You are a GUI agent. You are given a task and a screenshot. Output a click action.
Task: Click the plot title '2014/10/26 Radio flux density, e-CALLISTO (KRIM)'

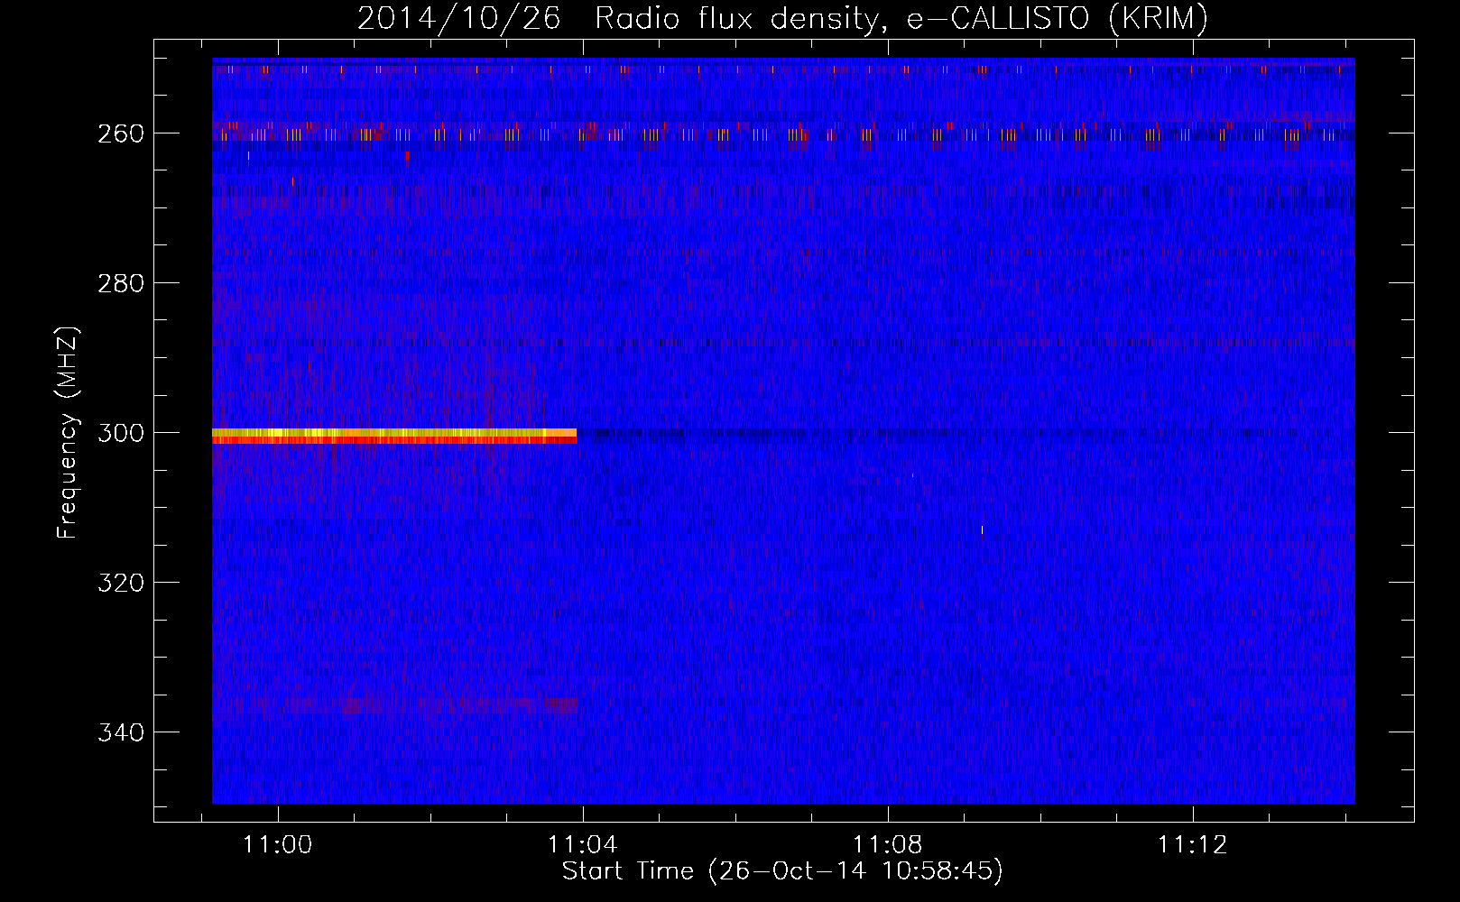click(x=782, y=18)
